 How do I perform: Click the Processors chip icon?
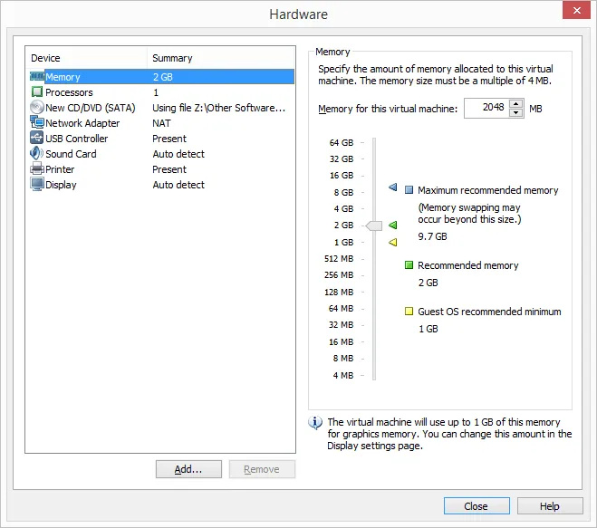[37, 92]
